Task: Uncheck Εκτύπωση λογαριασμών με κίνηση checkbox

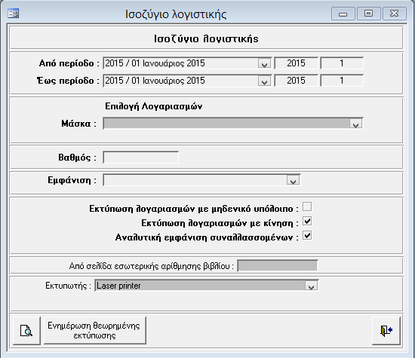Action: (307, 221)
